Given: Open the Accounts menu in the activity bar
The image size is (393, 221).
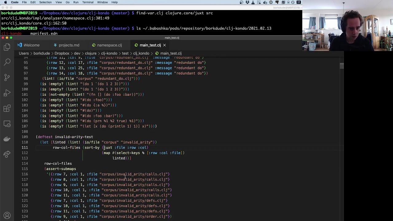Looking at the screenshot, I should [x=7, y=216].
